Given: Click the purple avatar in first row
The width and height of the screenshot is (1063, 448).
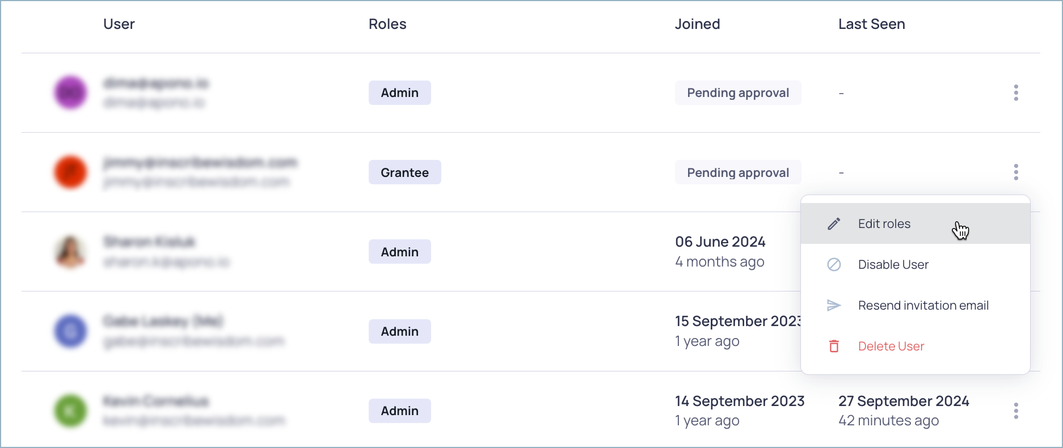Looking at the screenshot, I should point(70,92).
